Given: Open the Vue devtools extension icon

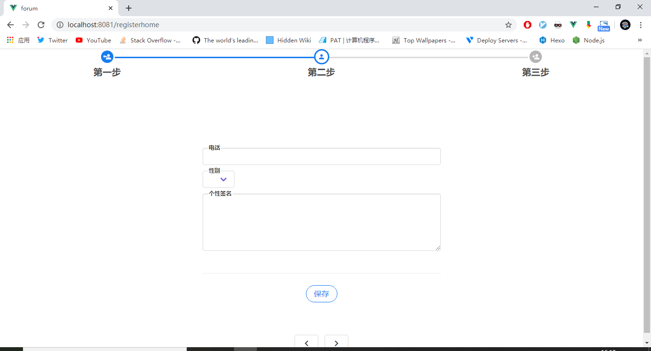Looking at the screenshot, I should (x=573, y=25).
